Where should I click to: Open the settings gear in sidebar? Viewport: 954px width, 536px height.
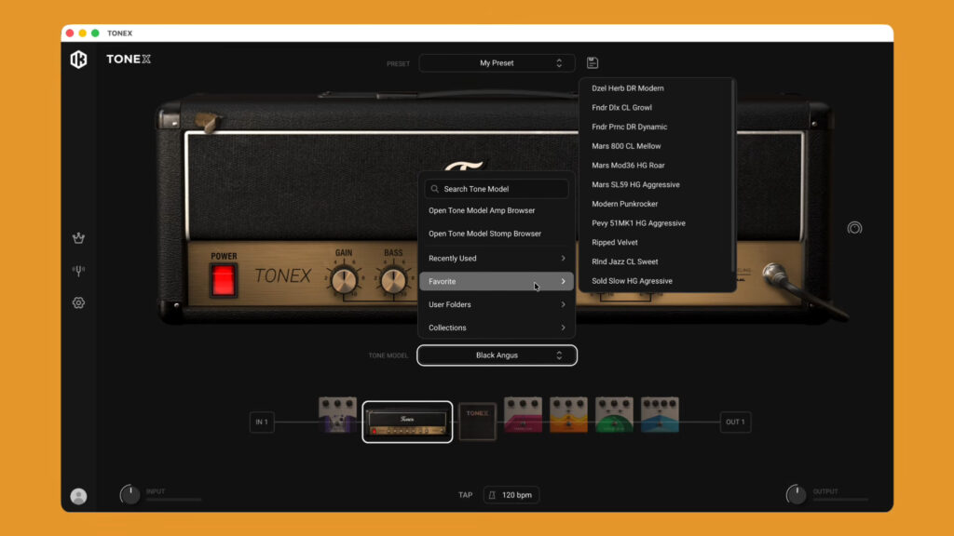[78, 302]
